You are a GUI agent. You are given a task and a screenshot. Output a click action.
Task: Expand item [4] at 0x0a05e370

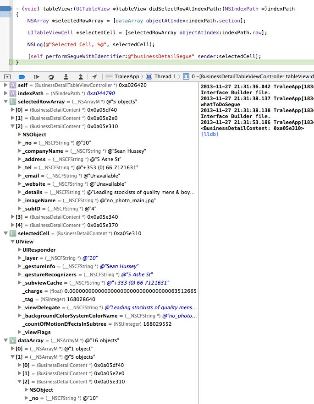pyautogui.click(x=12, y=225)
